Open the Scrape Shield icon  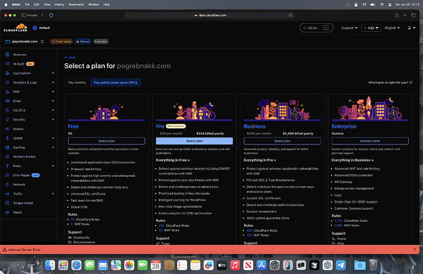coord(7,203)
